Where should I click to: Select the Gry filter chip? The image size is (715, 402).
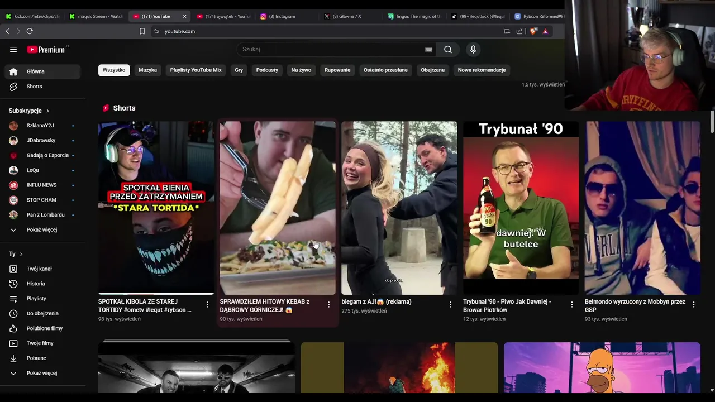239,70
